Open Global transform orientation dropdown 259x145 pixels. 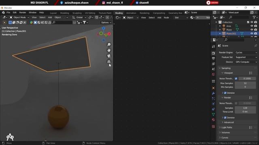click(x=79, y=17)
